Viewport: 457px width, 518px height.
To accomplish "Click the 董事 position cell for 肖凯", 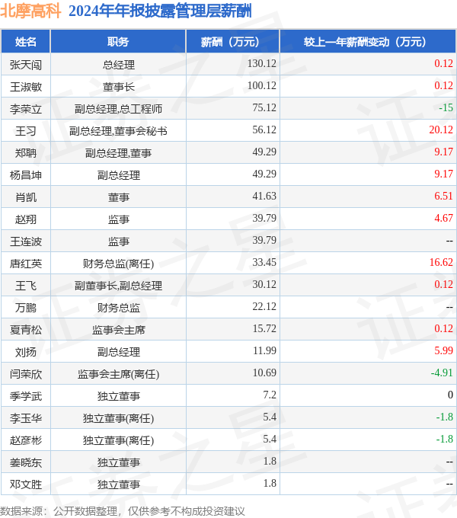I will pos(119,197).
